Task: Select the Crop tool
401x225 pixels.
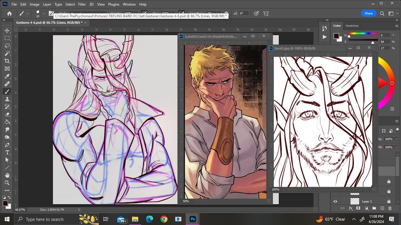Action: coord(7,61)
